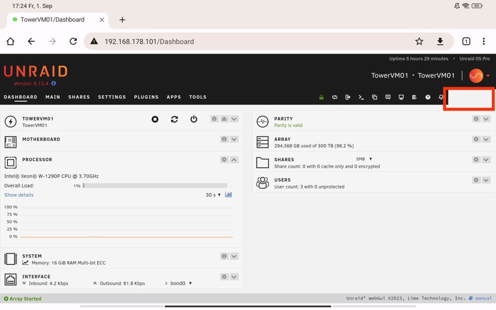This screenshot has height=310, width=496.
Task: Click the CPU load history graph
Action: (x=126, y=222)
